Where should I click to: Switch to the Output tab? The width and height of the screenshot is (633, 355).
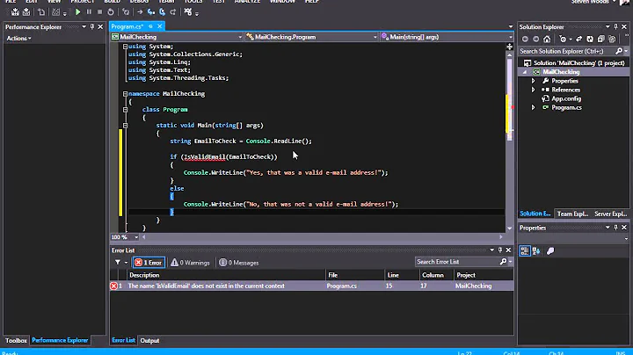[149, 341]
